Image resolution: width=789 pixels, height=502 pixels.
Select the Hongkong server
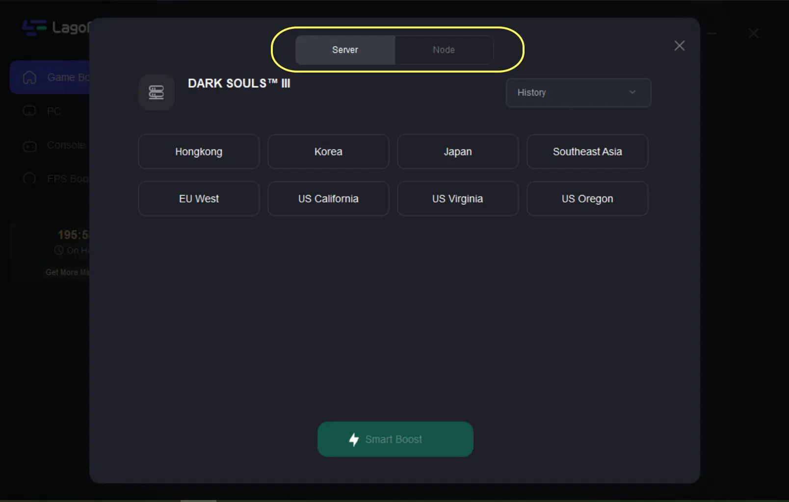click(199, 152)
